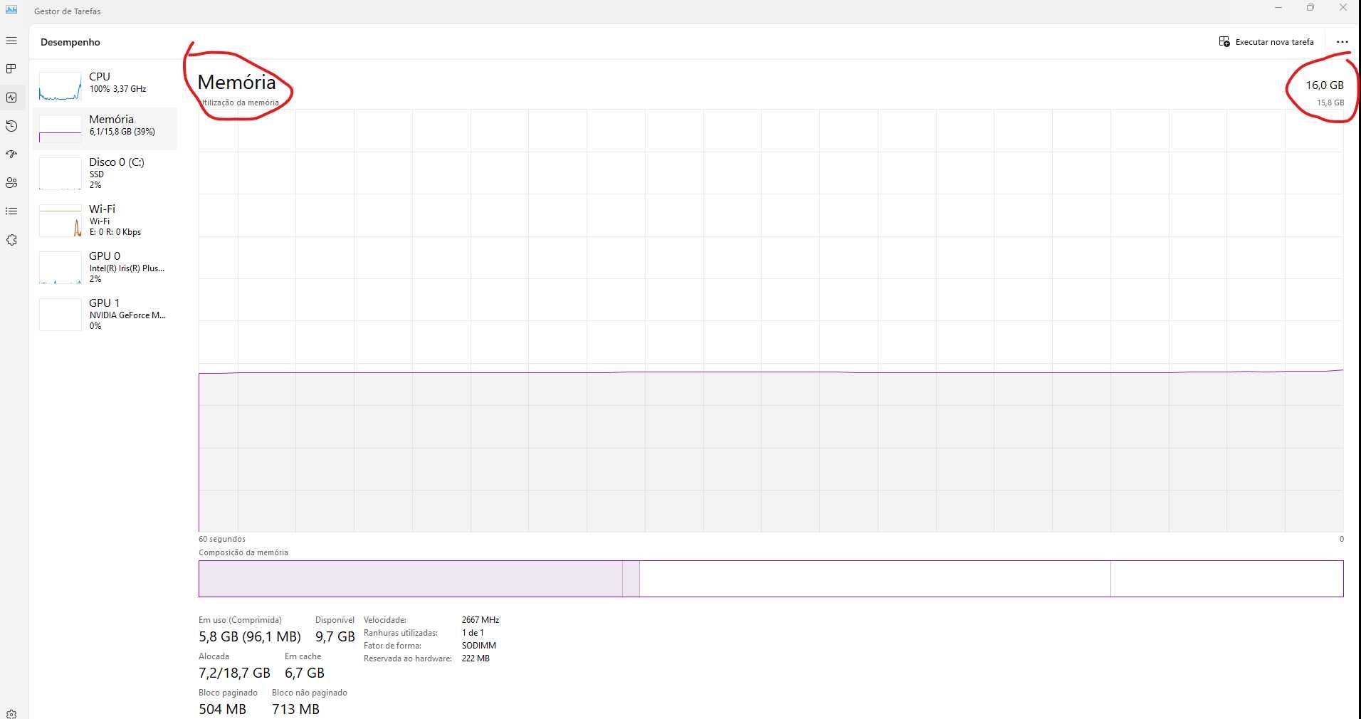The height and width of the screenshot is (719, 1361).
Task: Select the Wi-Fi performance entry
Action: coord(105,220)
